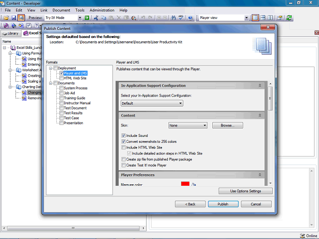Click the Save disk icon
Viewport: 319px width, 239px height.
13,18
